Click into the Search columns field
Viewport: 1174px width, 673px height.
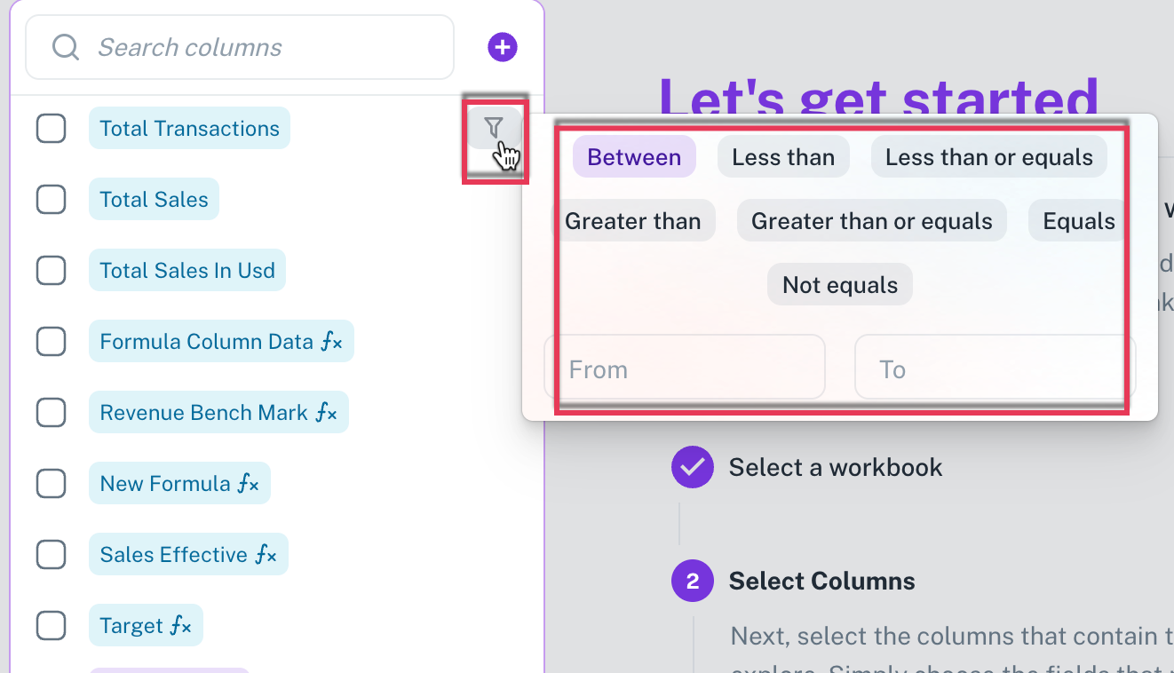(x=240, y=47)
